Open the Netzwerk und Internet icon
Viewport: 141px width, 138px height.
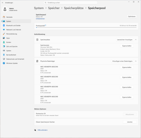pos(4,30)
